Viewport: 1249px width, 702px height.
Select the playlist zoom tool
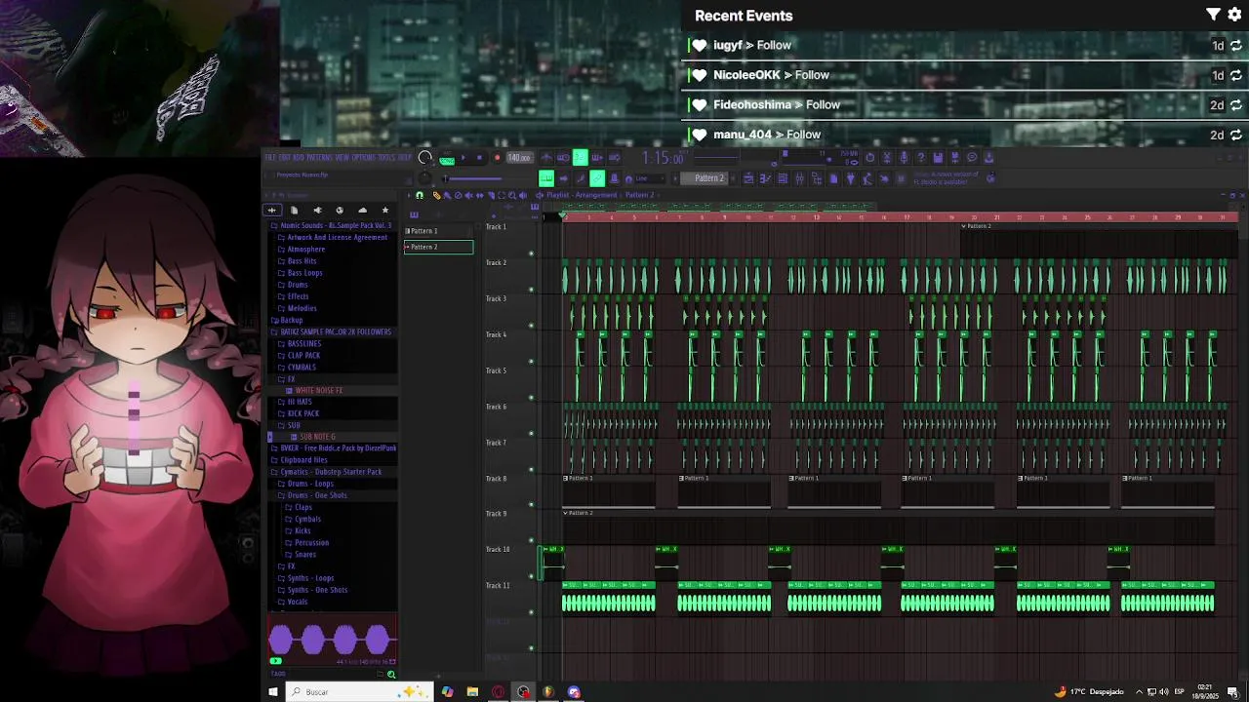pyautogui.click(x=512, y=195)
